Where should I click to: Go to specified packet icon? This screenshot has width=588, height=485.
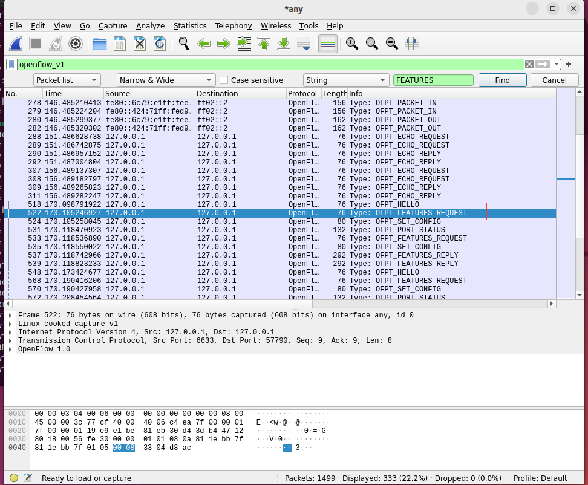click(x=244, y=44)
